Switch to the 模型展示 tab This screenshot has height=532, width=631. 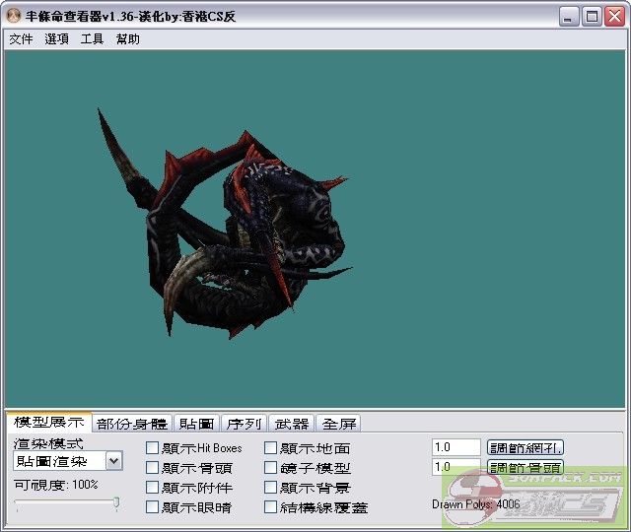(49, 422)
